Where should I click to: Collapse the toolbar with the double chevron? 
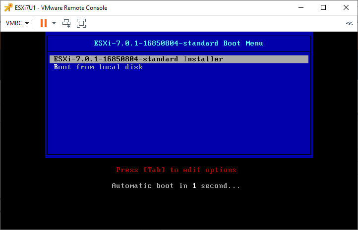coord(350,23)
